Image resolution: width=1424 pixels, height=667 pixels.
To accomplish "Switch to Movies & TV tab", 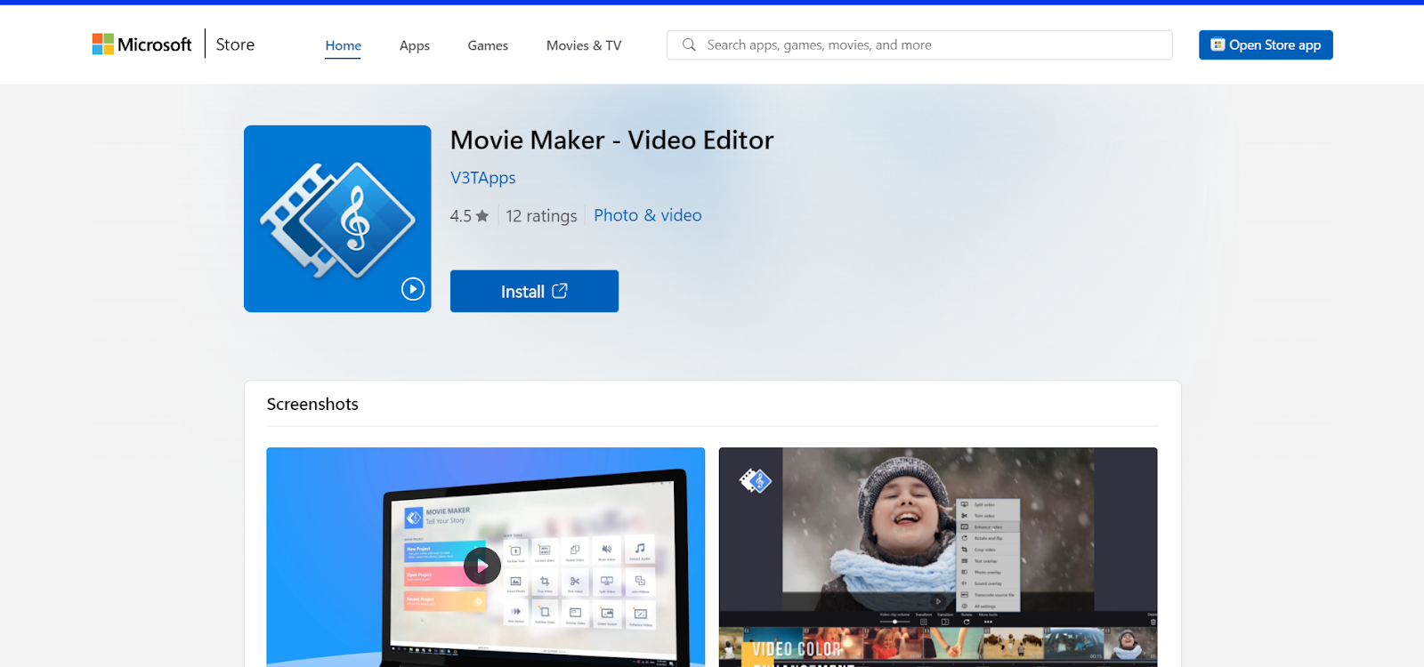I will pos(584,45).
